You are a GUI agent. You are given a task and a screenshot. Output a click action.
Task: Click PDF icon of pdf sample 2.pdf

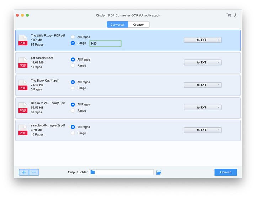point(23,62)
